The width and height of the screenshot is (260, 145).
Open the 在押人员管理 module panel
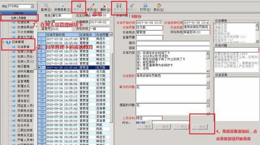tap(19, 18)
